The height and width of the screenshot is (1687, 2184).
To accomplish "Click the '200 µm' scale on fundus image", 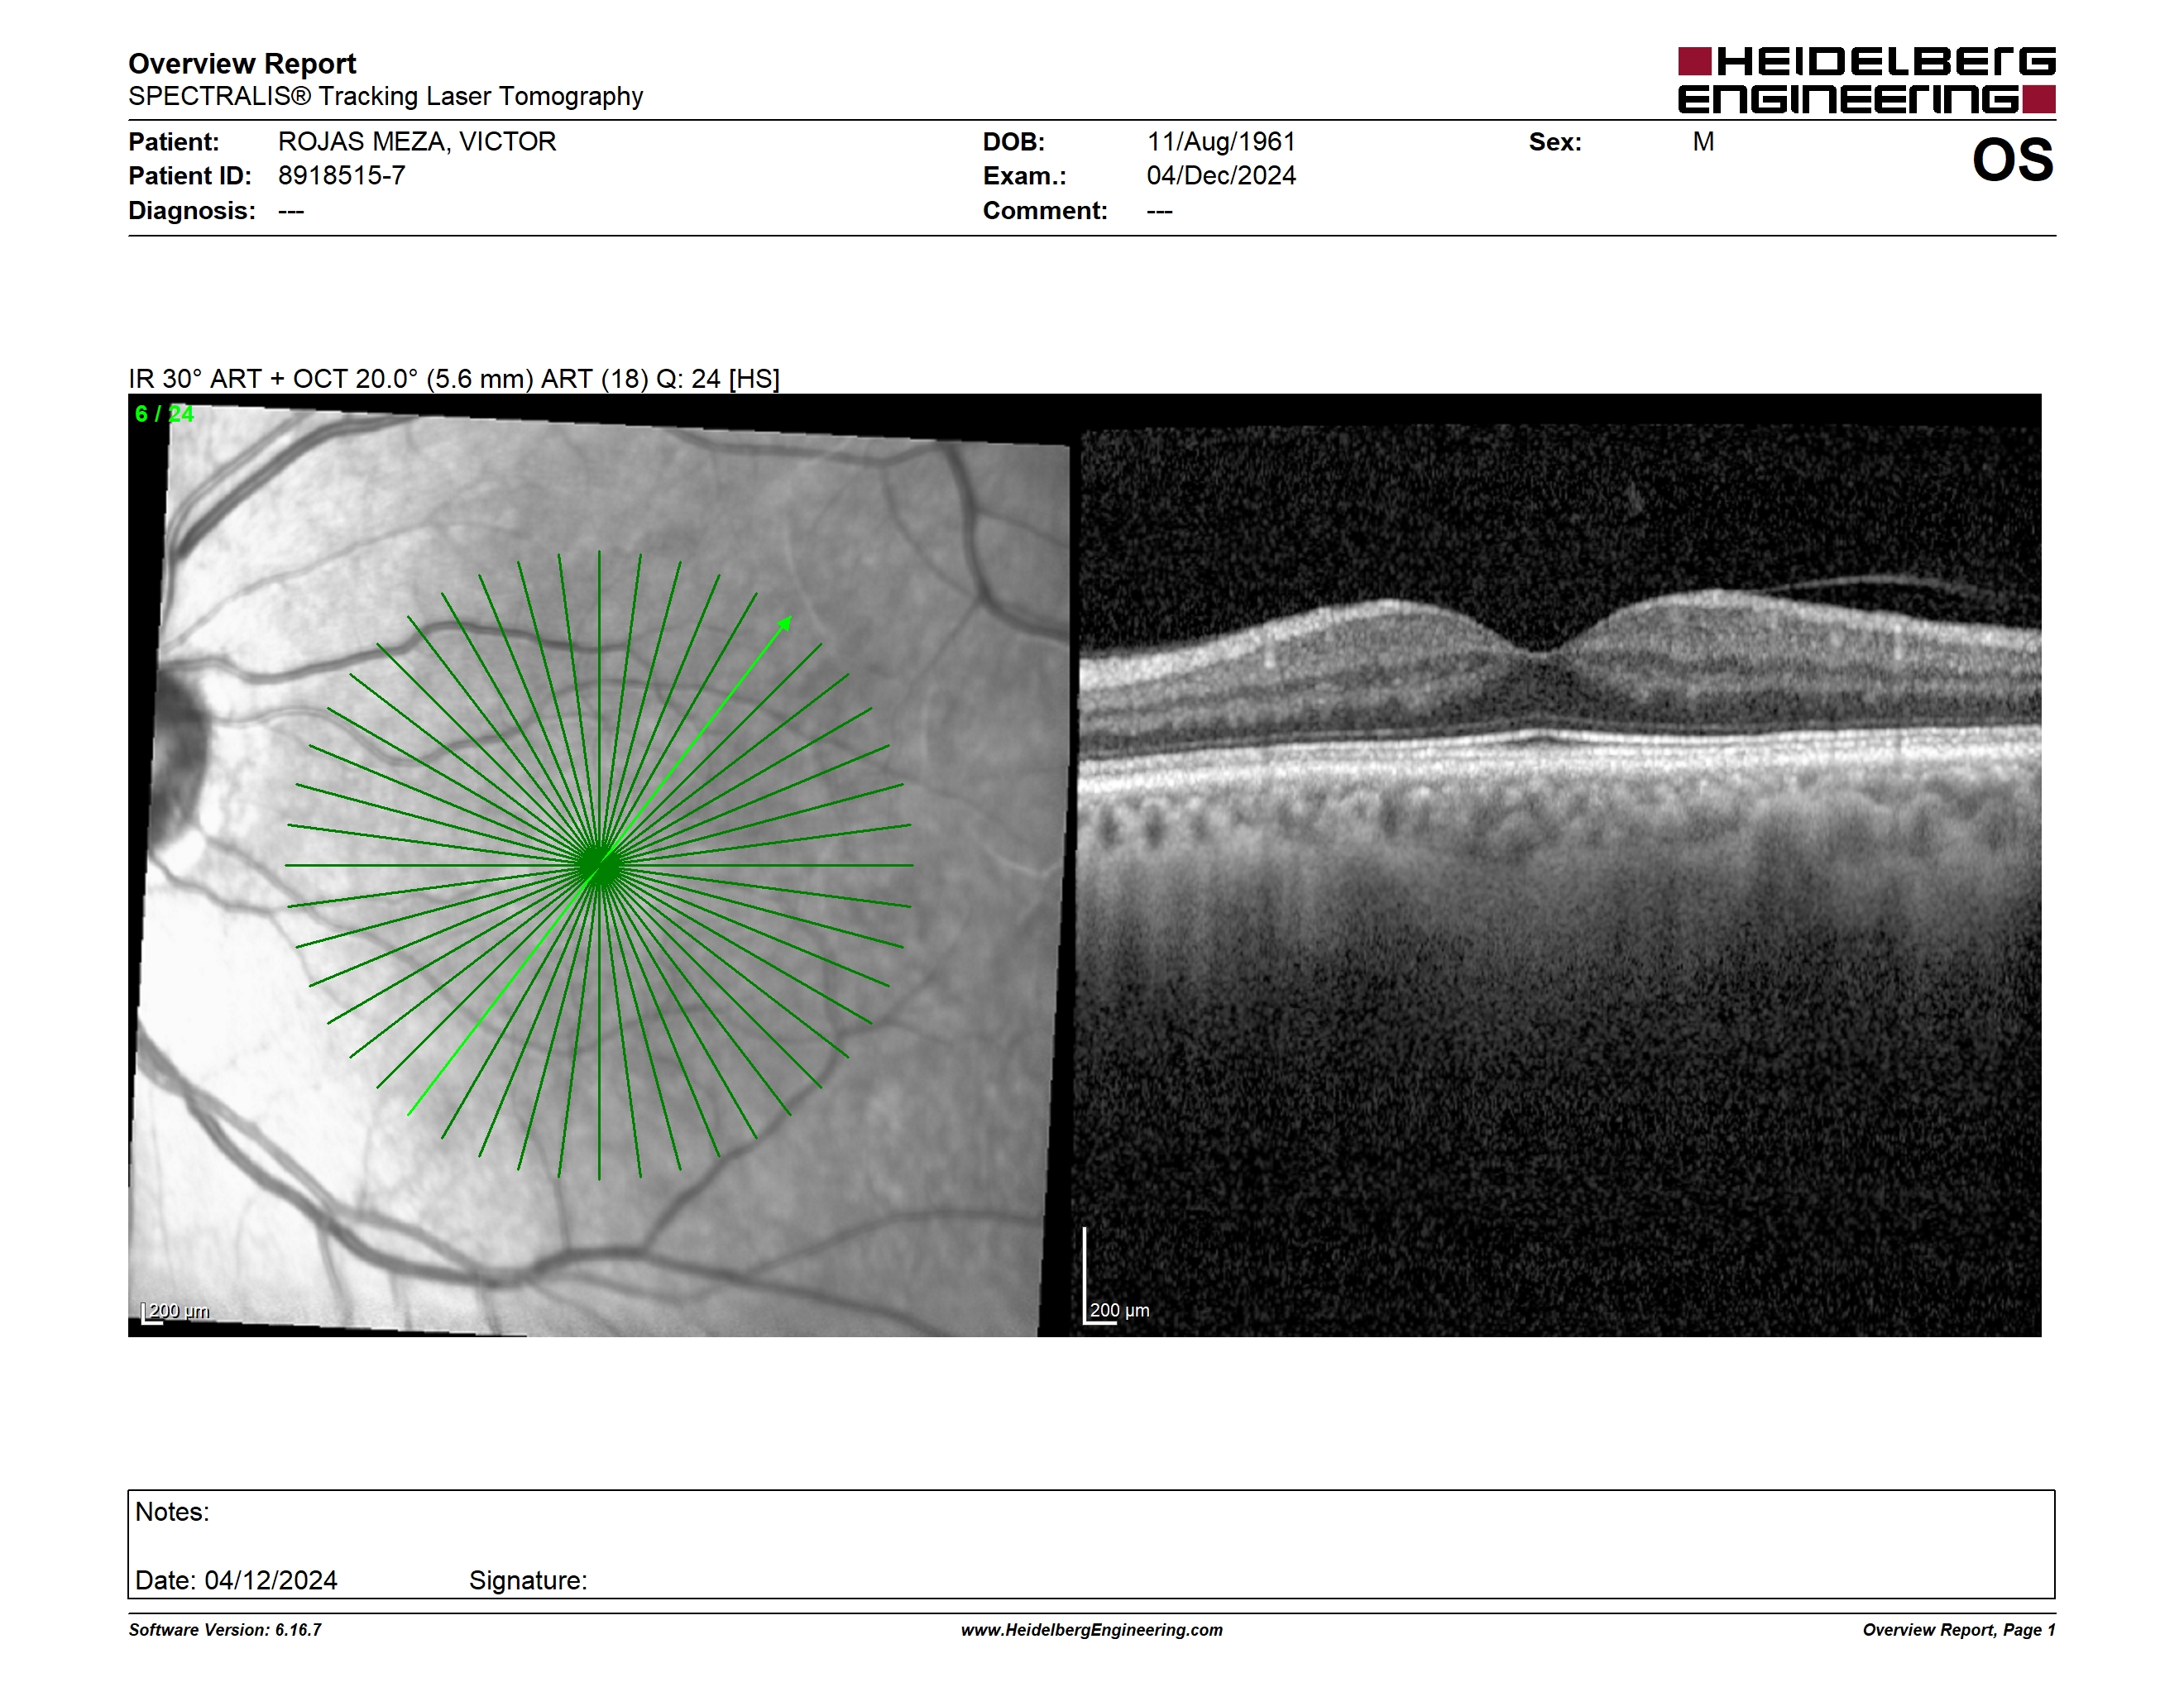I will coord(176,1312).
